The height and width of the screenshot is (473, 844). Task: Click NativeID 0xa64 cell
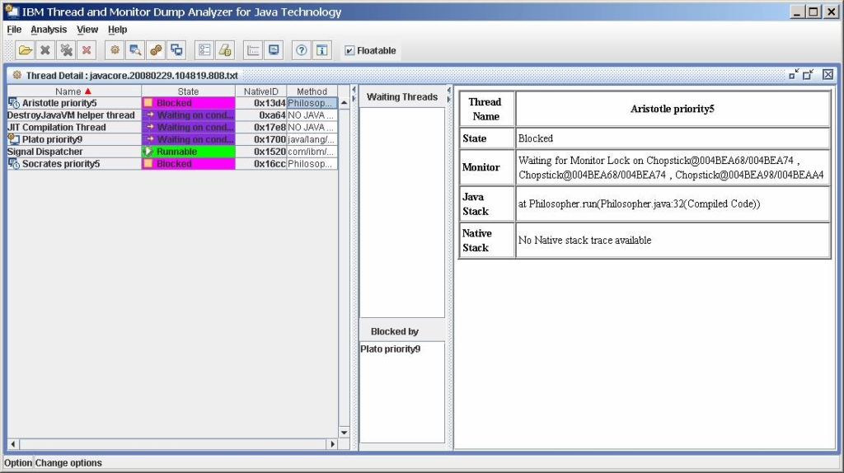coord(261,115)
